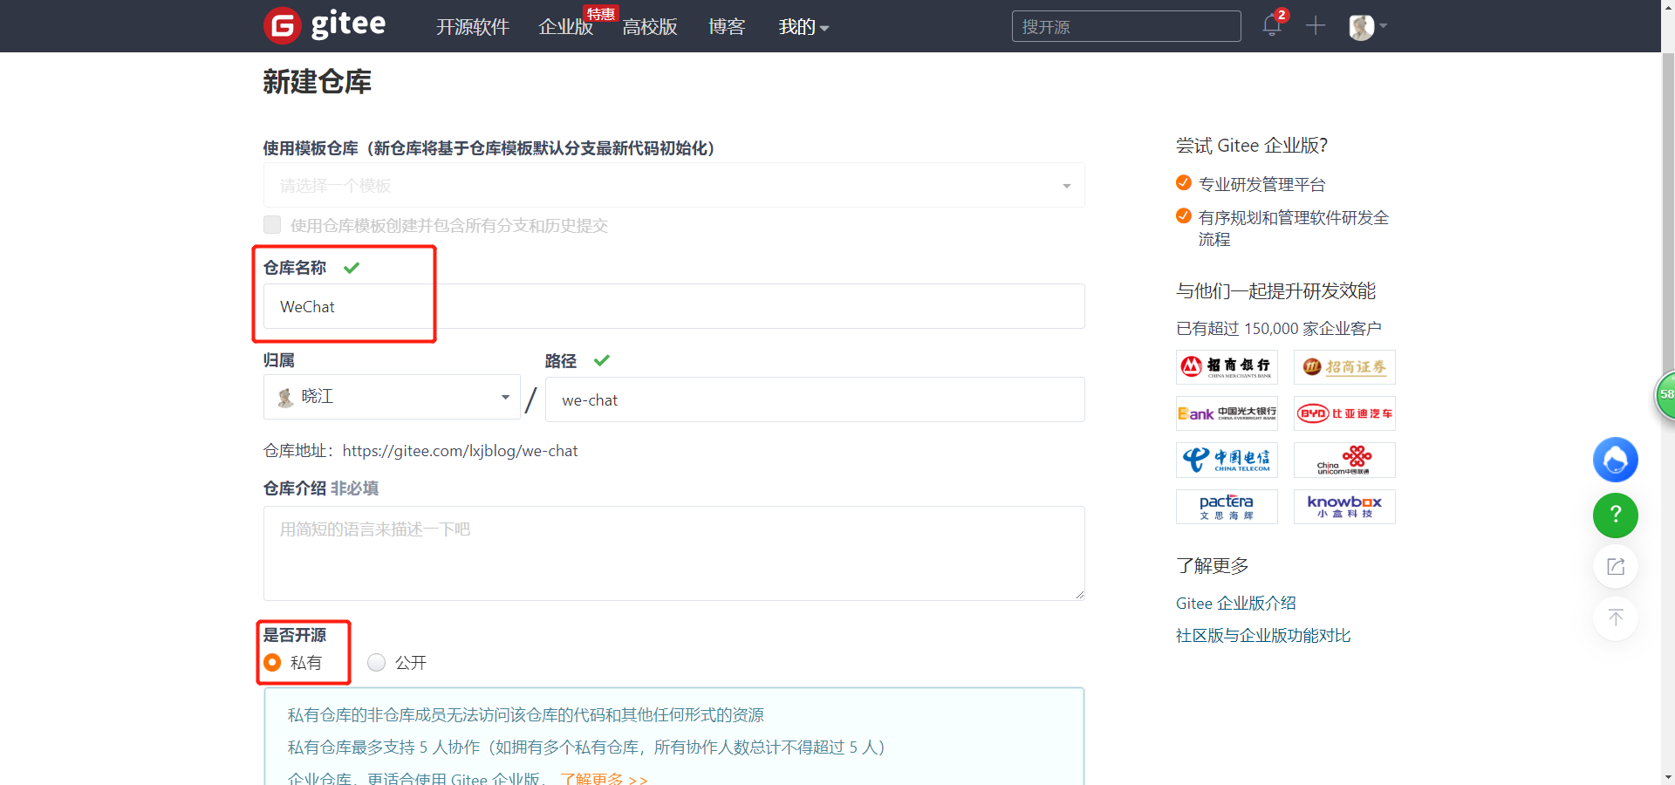Open the green help question button
The width and height of the screenshot is (1675, 785).
click(1616, 515)
